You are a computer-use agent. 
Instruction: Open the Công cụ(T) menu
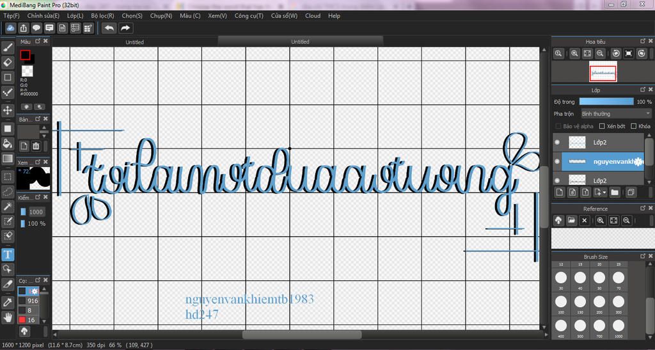(249, 16)
